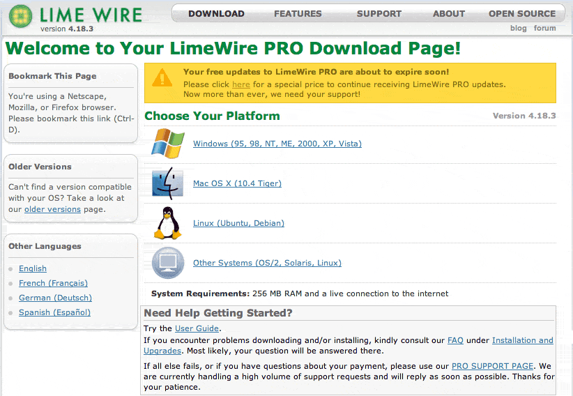Viewport: 573px width, 396px height.
Task: Click the 'Older Versions' heading
Action: [40, 167]
